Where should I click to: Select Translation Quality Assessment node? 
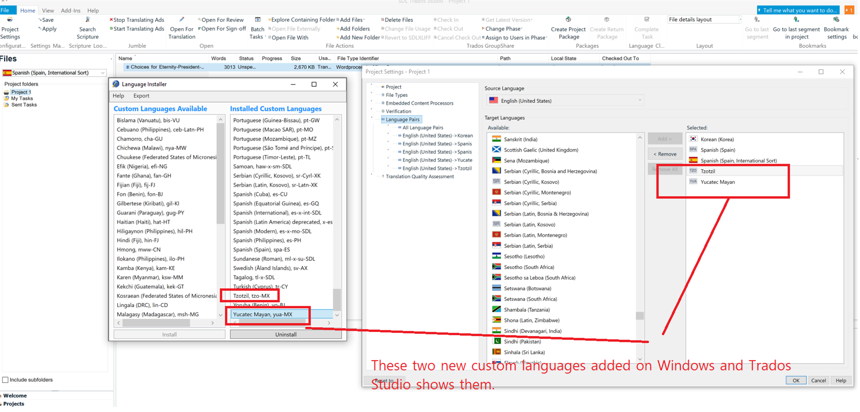[419, 177]
